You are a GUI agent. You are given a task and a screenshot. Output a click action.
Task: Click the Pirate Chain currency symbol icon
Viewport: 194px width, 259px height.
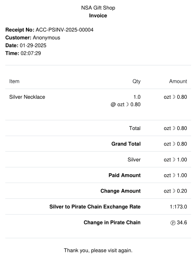[172, 223]
